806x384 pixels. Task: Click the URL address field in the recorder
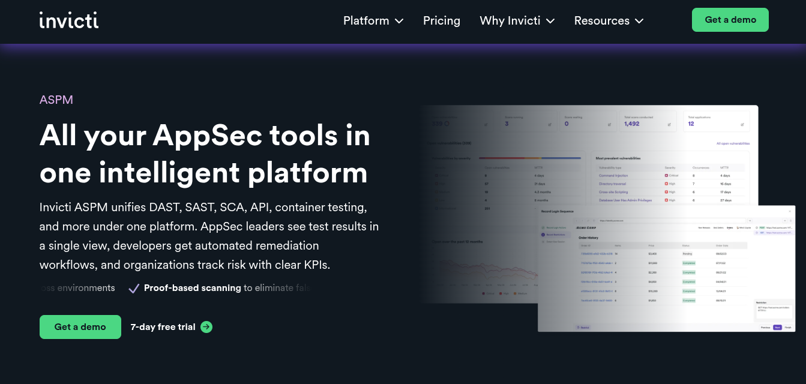click(x=672, y=221)
